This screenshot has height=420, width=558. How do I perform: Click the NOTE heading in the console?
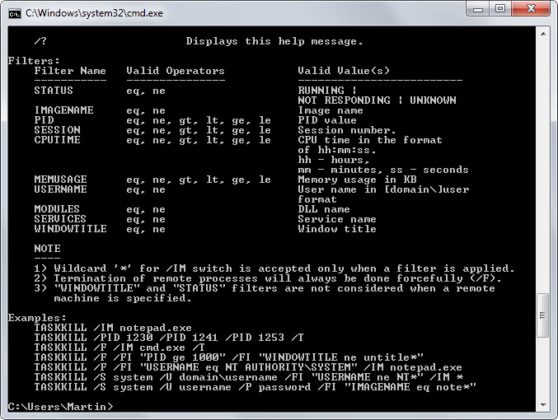click(x=47, y=248)
